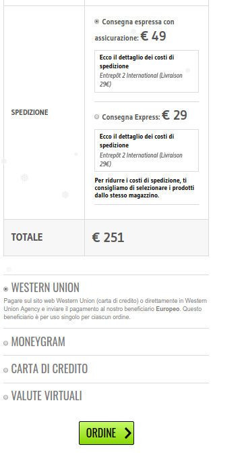Click the WESTERN UNION heading
Screen dimensions: 244x453
pos(45,287)
